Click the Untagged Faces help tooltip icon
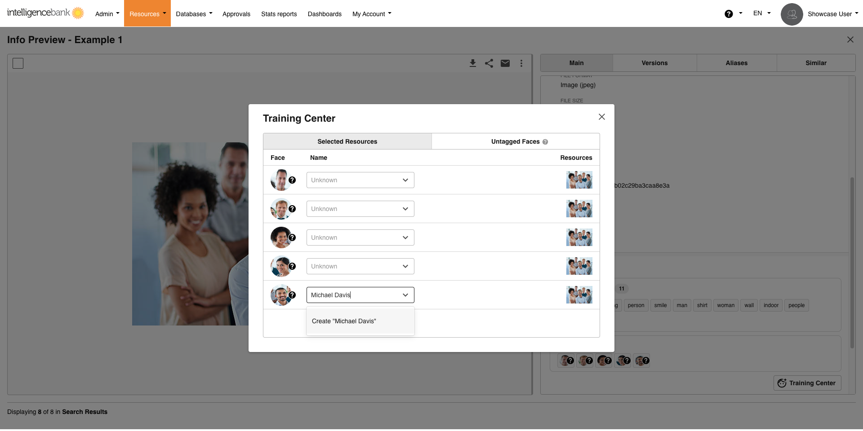 coord(545,142)
